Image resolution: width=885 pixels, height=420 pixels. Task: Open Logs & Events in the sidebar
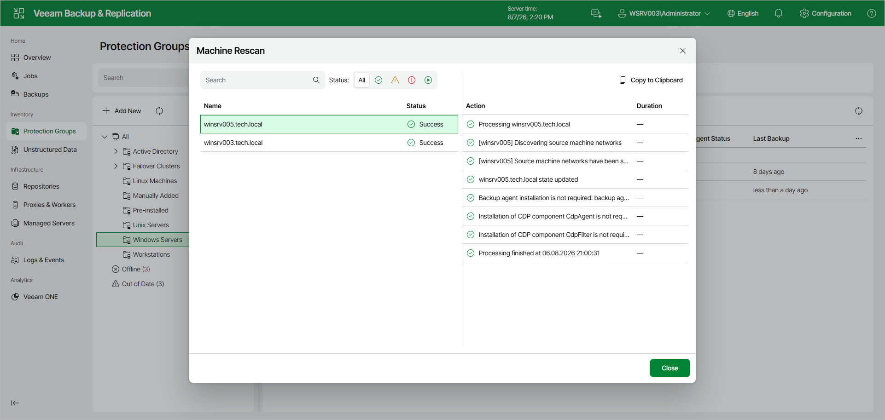(47, 260)
